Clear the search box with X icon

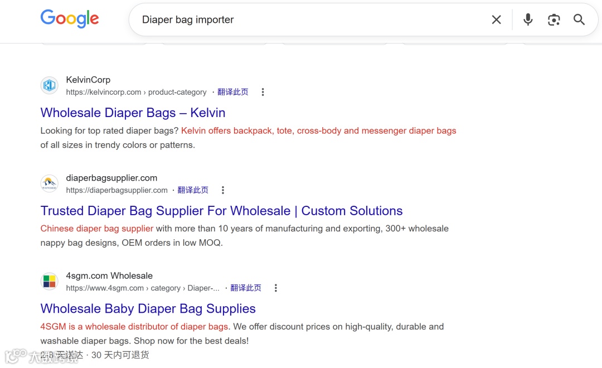(x=497, y=20)
